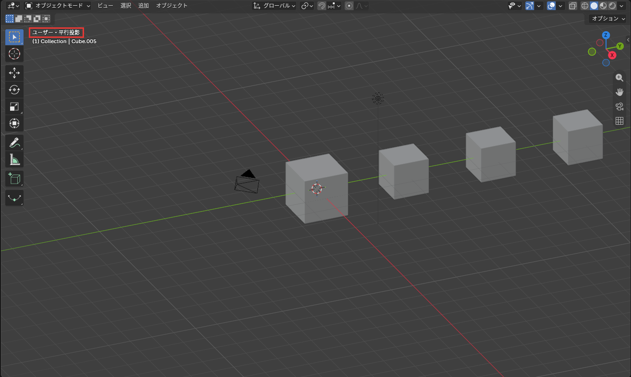
Task: Toggle the camera view icon
Action: (x=619, y=106)
